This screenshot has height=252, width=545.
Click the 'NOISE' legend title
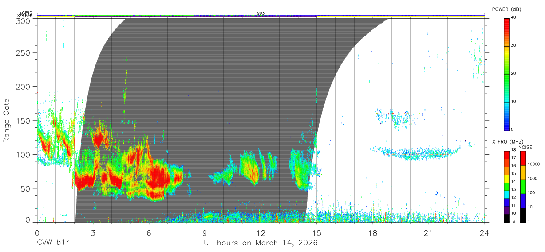[x=525, y=147]
